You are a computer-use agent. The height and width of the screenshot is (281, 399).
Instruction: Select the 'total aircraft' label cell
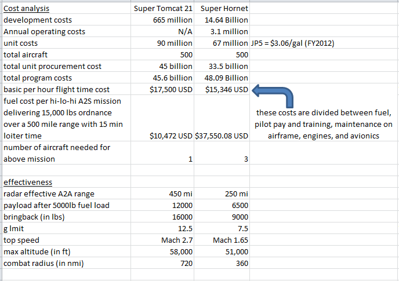[x=67, y=54]
